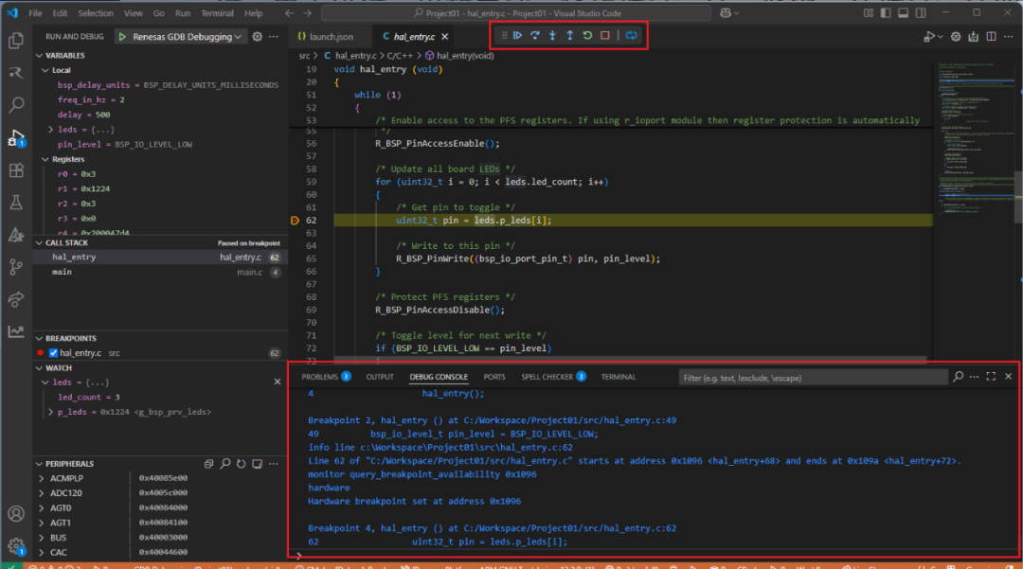Image resolution: width=1023 pixels, height=569 pixels.
Task: Toggle the breakpoint marker on line 62
Action: tap(295, 220)
